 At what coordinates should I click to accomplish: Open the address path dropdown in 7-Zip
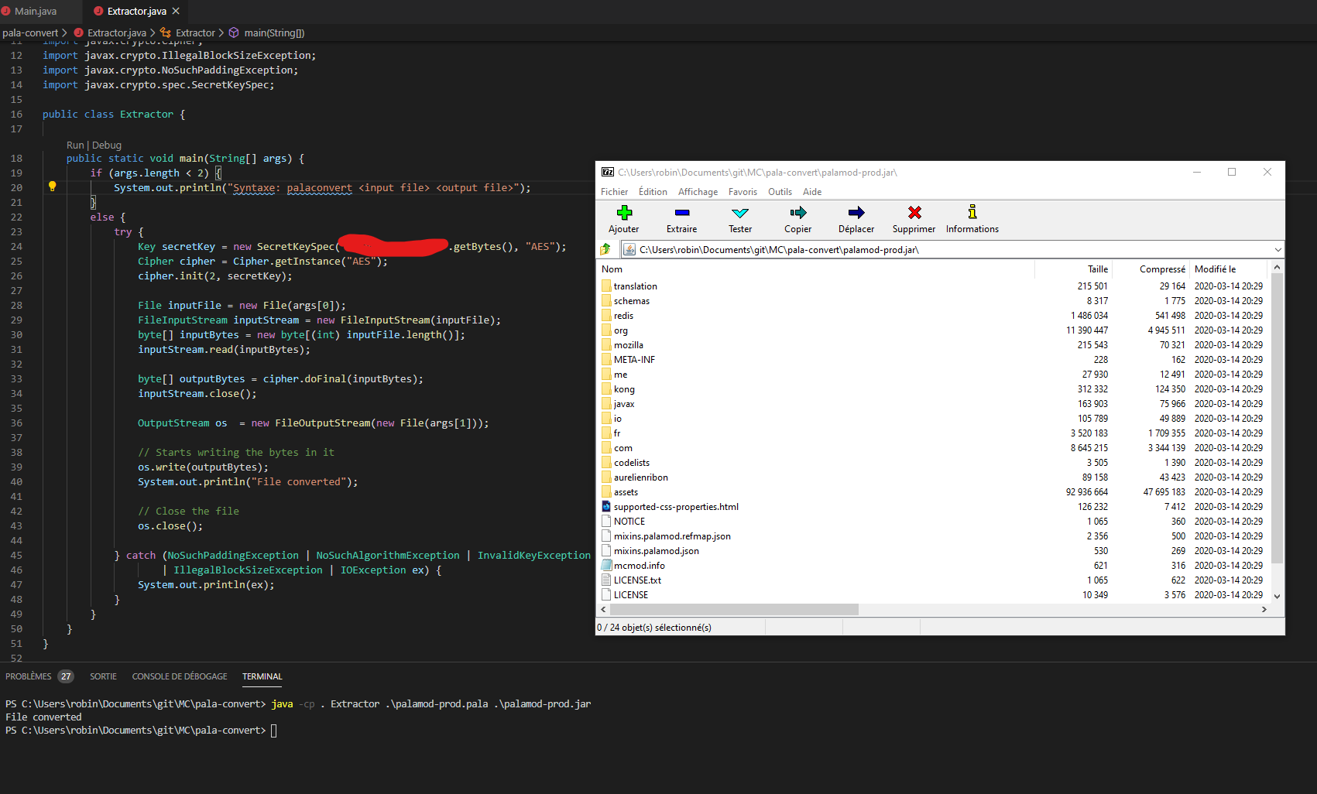pyautogui.click(x=1278, y=249)
